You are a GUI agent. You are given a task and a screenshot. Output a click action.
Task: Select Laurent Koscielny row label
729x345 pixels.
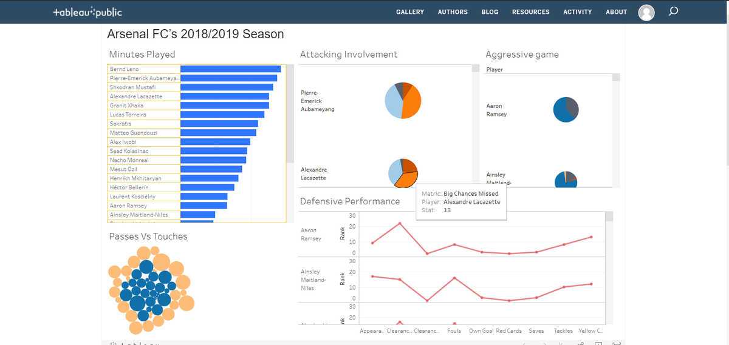point(144,196)
